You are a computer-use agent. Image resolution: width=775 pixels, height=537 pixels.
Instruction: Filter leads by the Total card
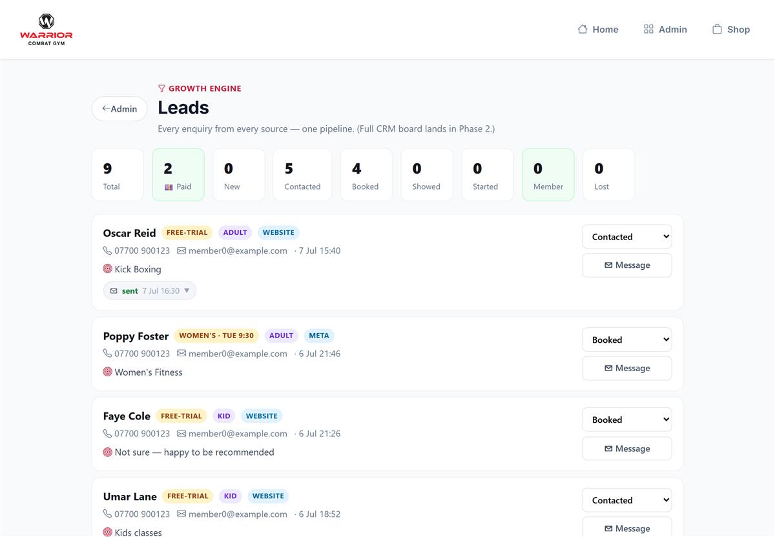point(118,175)
